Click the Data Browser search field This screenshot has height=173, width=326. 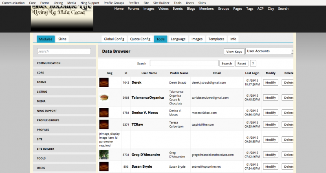point(184,63)
